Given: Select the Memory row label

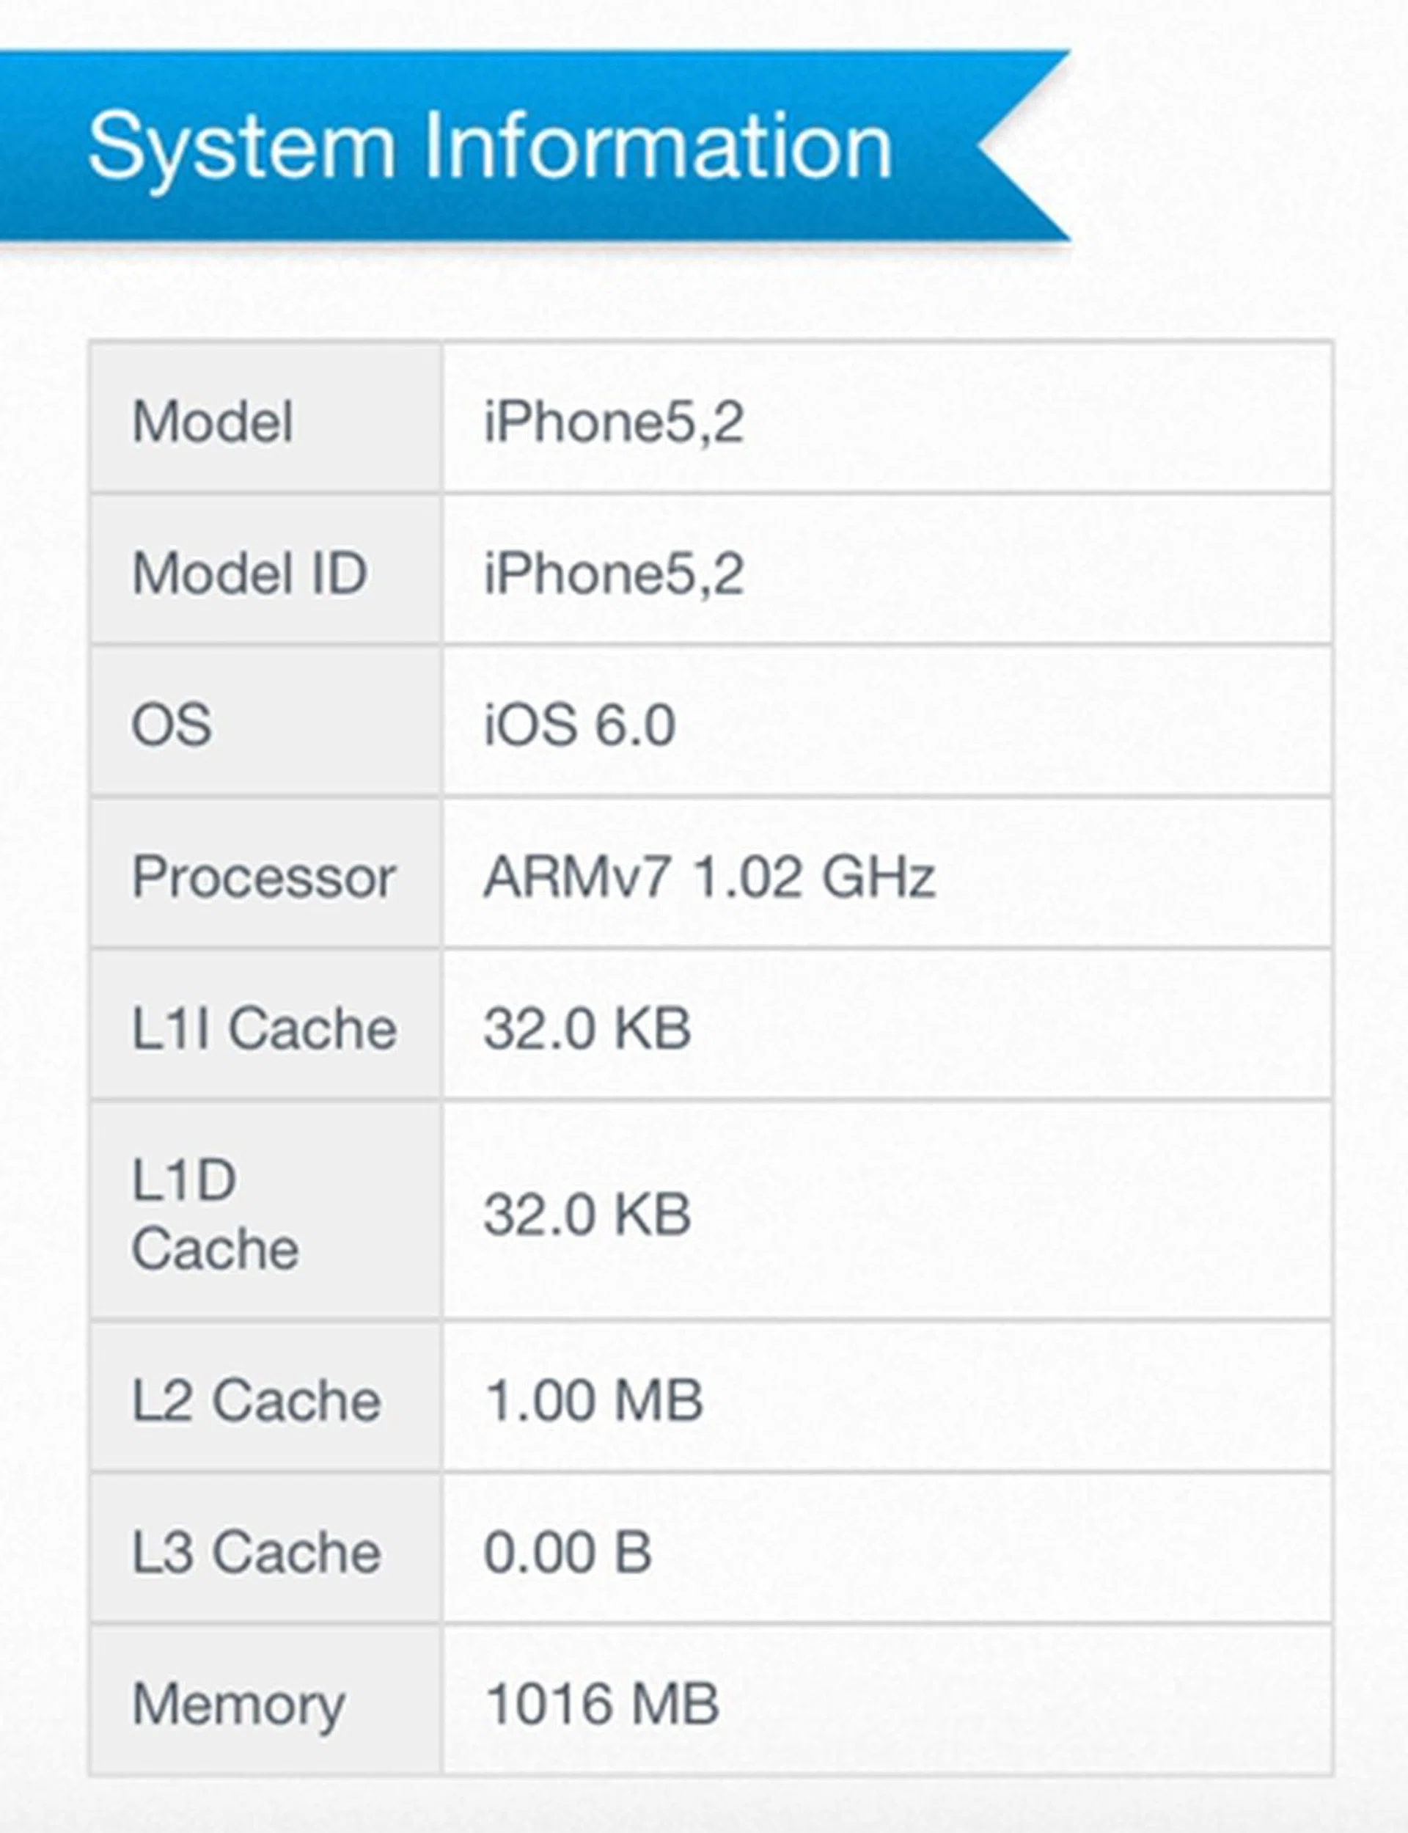Looking at the screenshot, I should (238, 1703).
